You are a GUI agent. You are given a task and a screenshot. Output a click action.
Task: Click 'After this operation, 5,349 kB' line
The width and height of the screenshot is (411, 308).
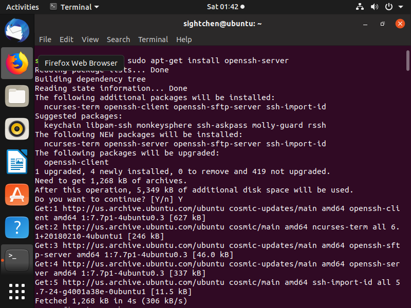[194, 190]
